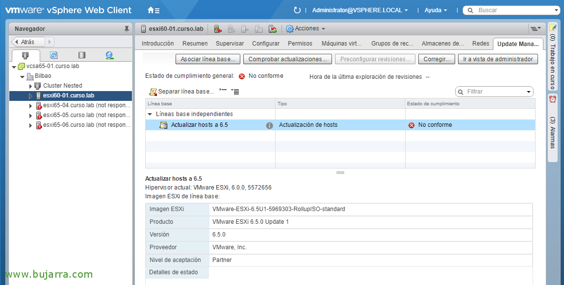564x285 pixels.
Task: Switch to the Redes tab
Action: point(481,44)
